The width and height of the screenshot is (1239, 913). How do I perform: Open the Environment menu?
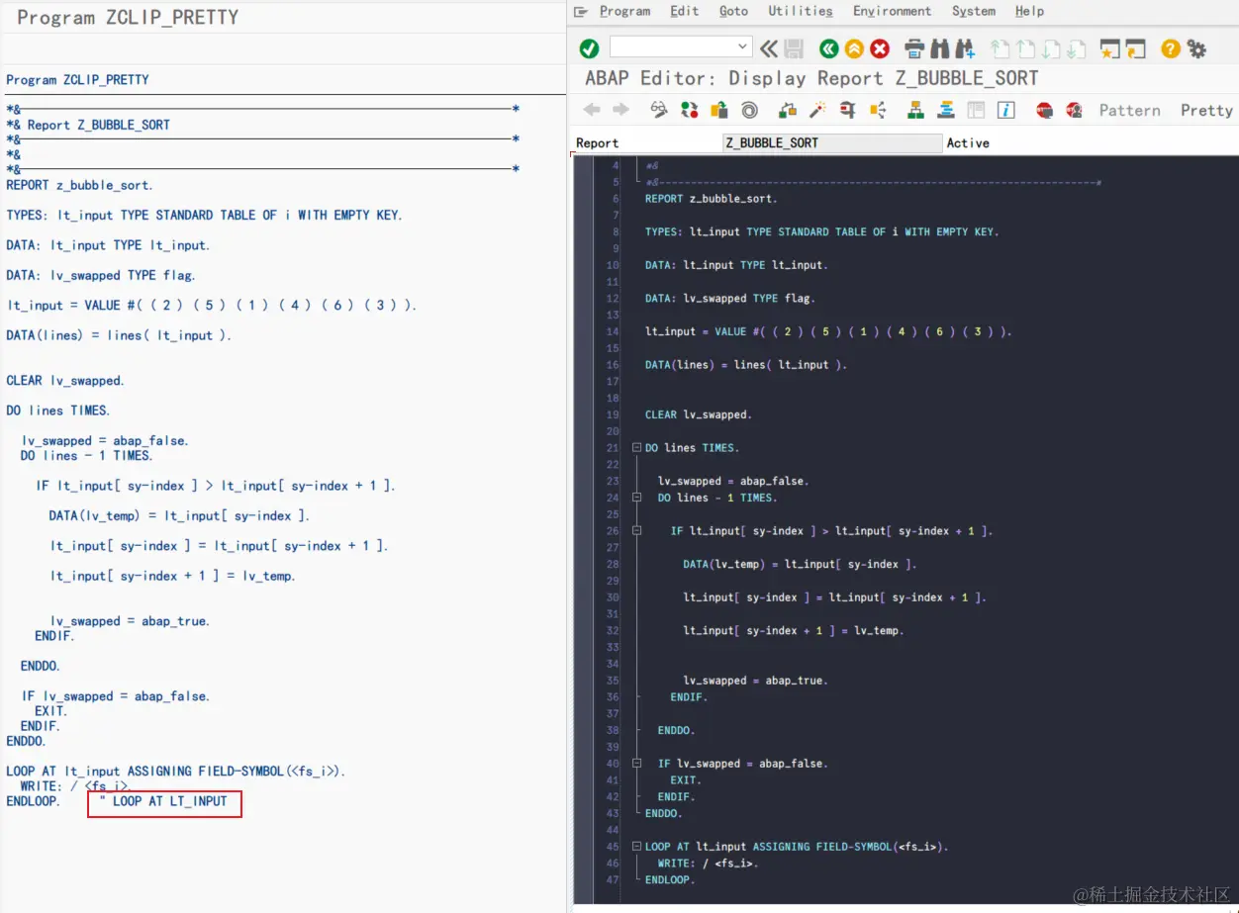(892, 11)
